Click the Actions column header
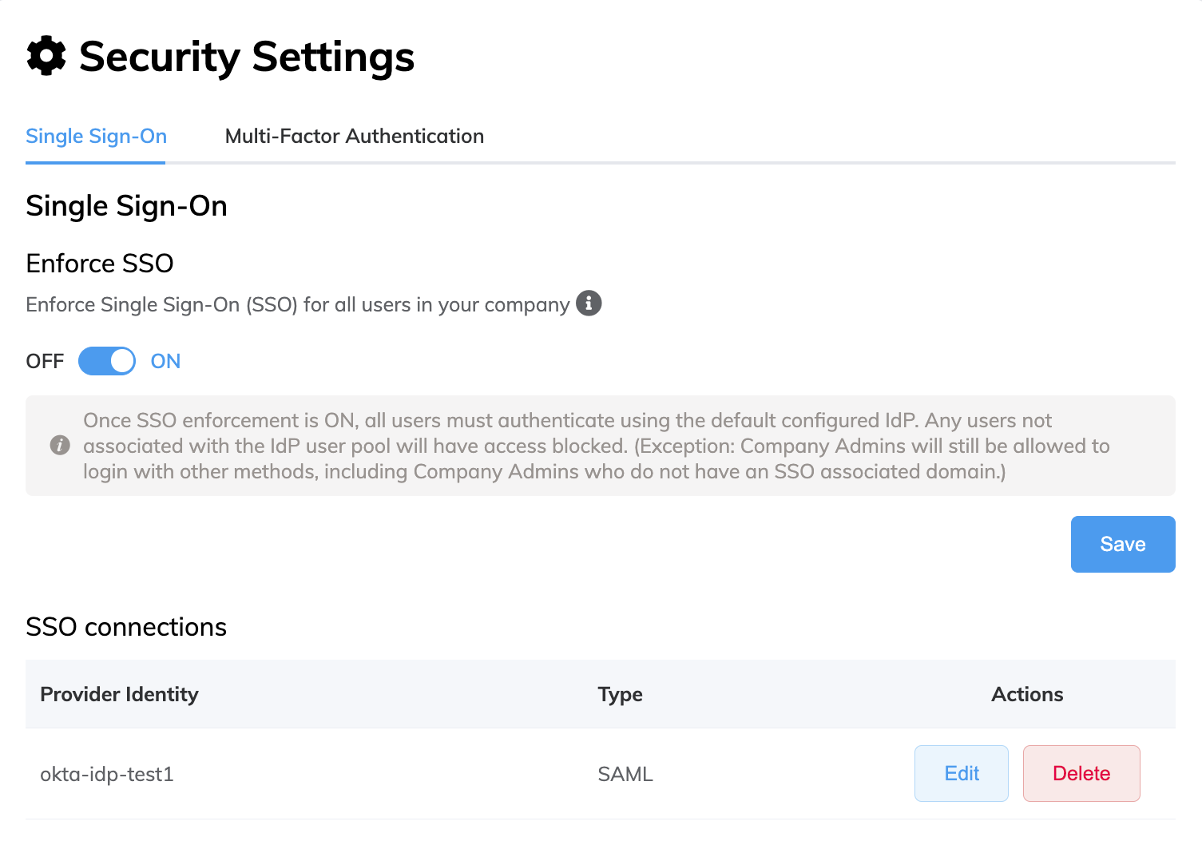This screenshot has width=1202, height=845. [1026, 694]
